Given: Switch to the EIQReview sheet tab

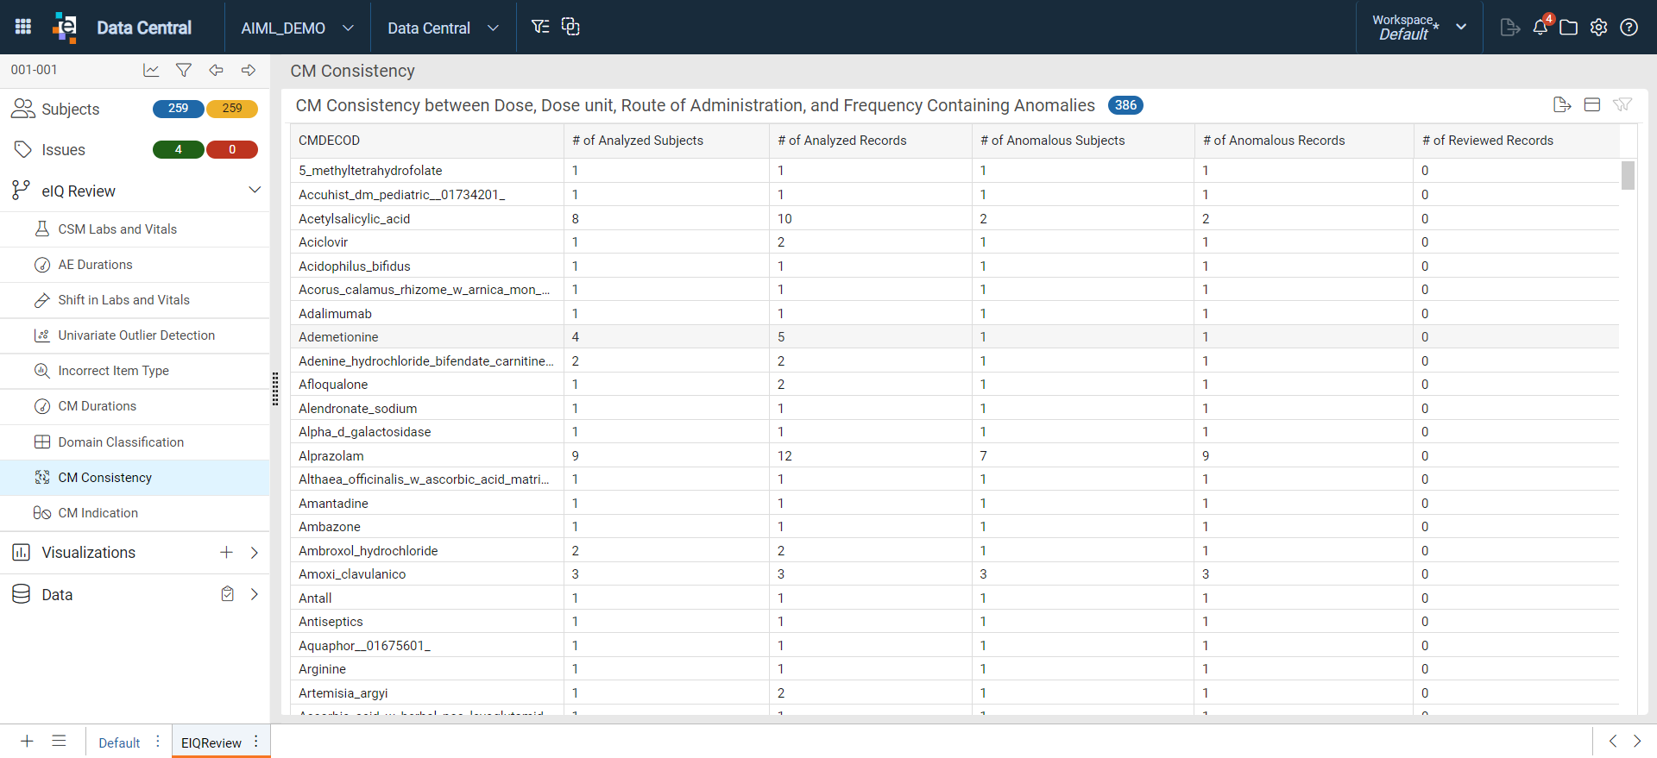Looking at the screenshot, I should [211, 742].
